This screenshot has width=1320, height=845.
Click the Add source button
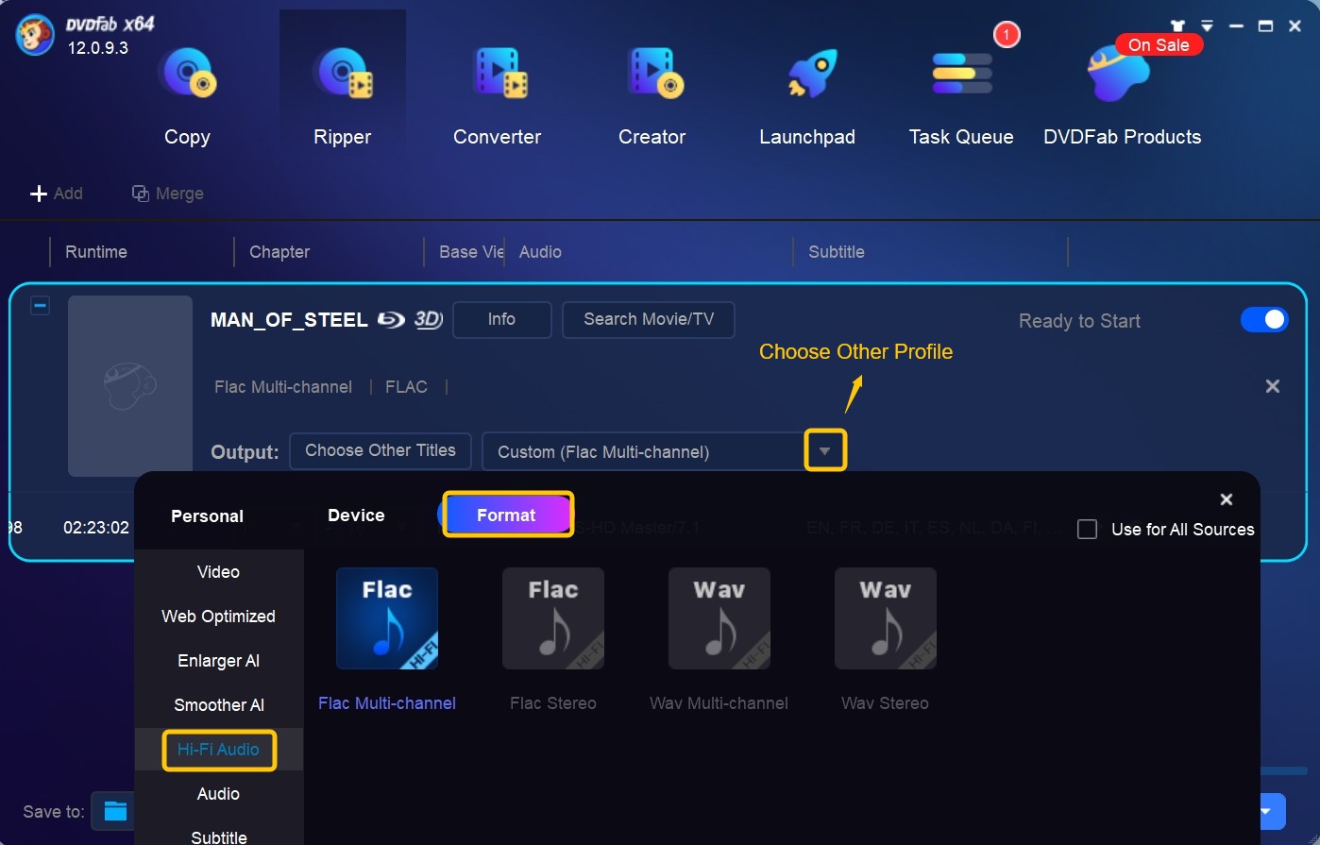(x=57, y=194)
